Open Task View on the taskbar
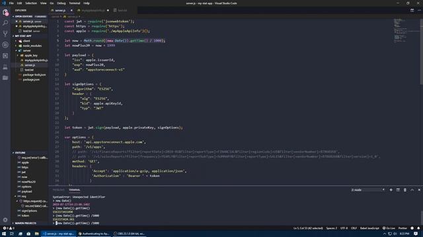423x237 pixels. pyautogui.click(x=12, y=234)
